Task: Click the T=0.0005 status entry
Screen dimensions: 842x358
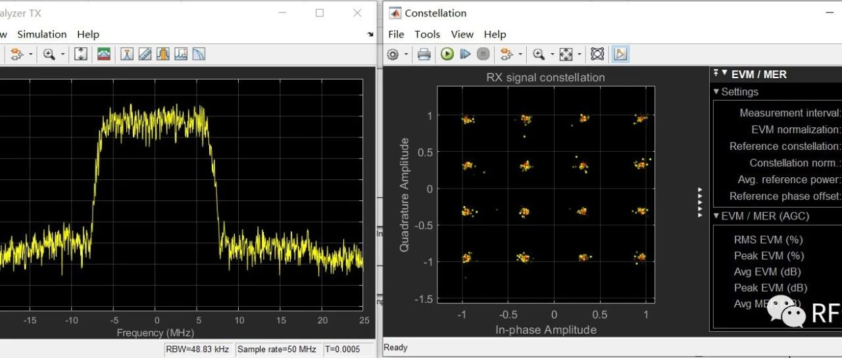Action: pyautogui.click(x=342, y=349)
